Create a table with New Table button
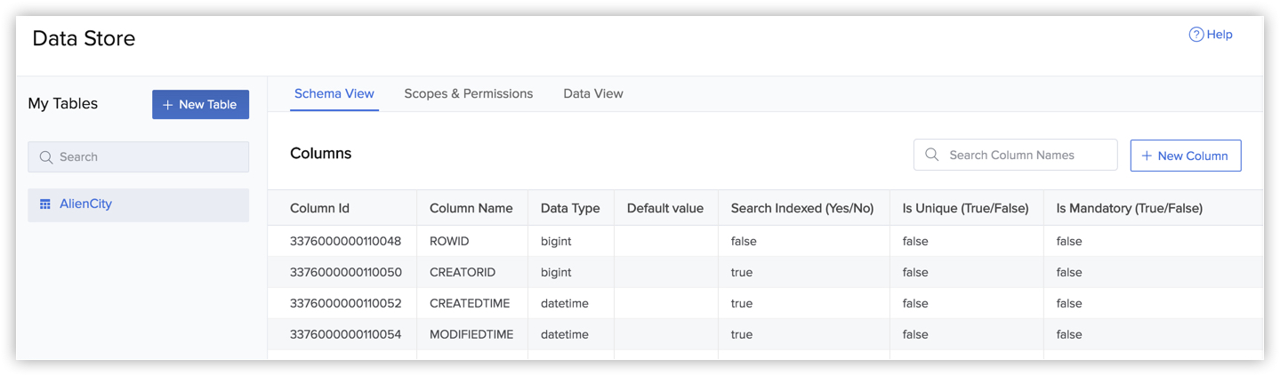Image resolution: width=1280 pixels, height=376 pixels. (x=200, y=104)
